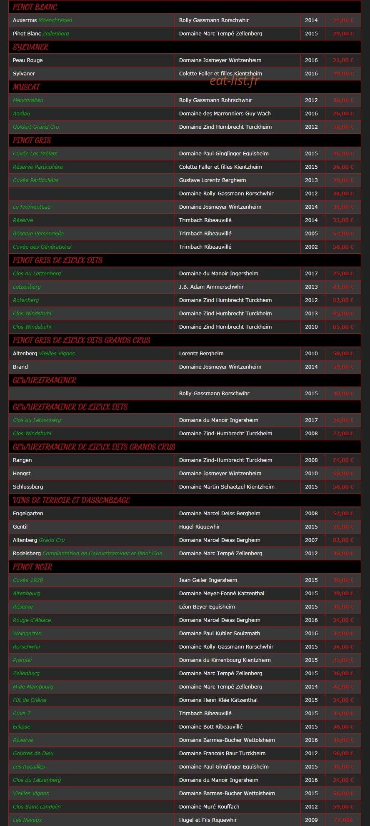Image resolution: width=370 pixels, height=826 pixels.
Task: Click Rodelsberg Complantation description text
Action: [102, 553]
